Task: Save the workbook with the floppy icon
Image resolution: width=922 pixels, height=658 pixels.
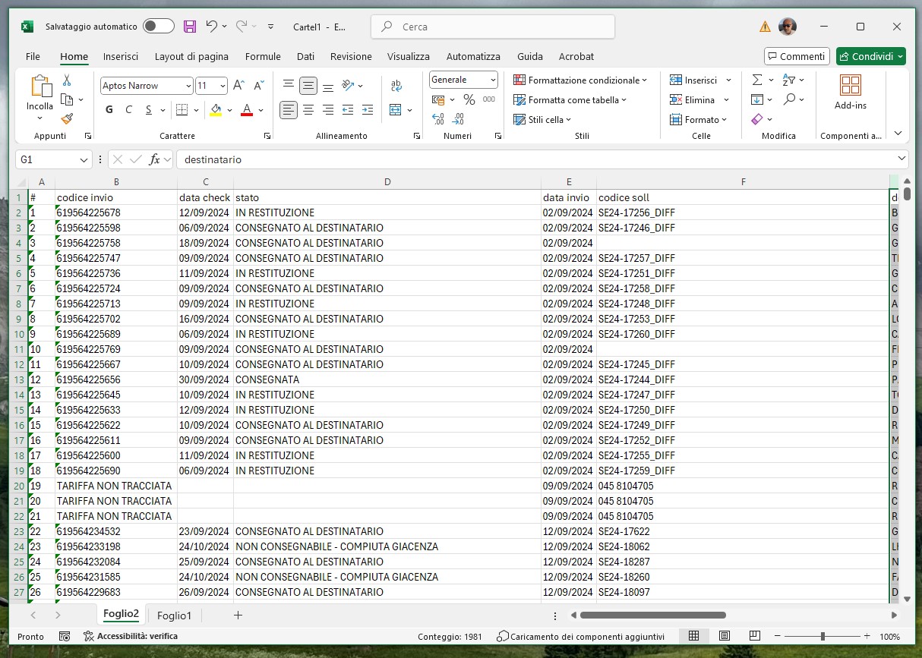Action: pyautogui.click(x=190, y=27)
